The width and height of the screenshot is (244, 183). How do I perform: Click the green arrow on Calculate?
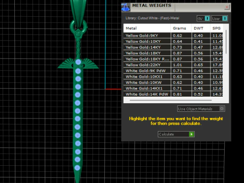[192, 134]
